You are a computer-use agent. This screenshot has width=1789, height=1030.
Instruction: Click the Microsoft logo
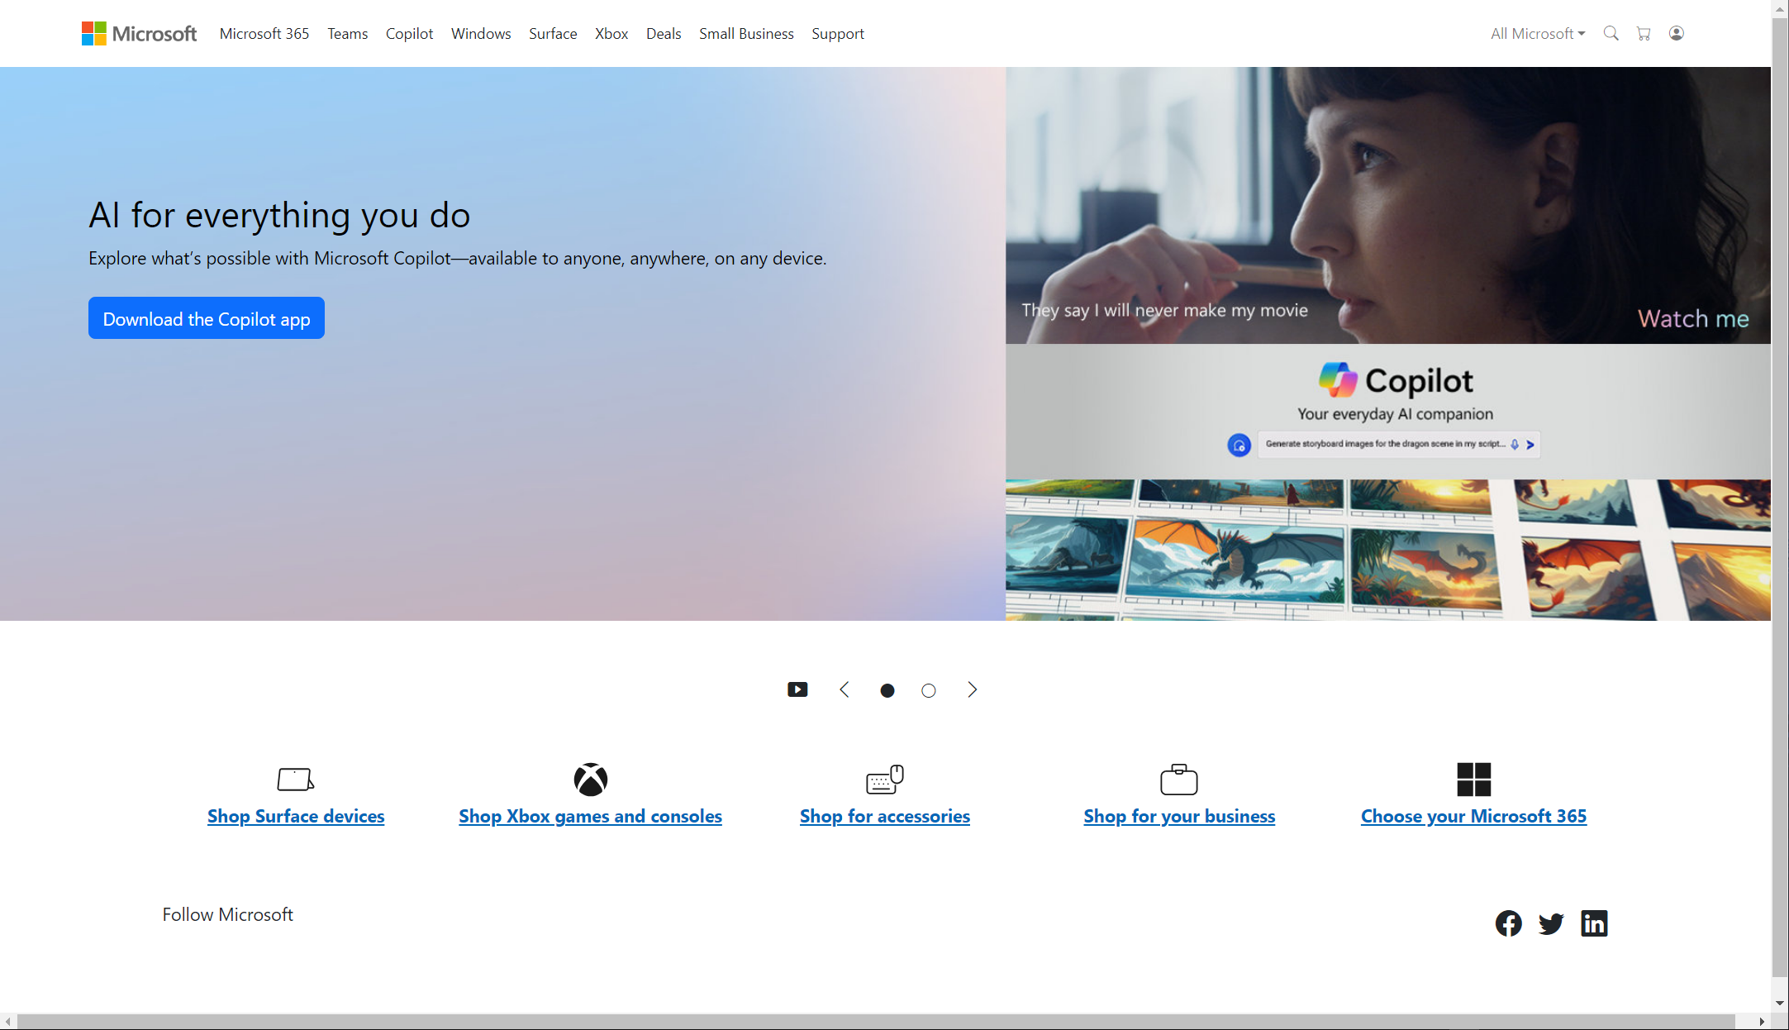coord(139,34)
